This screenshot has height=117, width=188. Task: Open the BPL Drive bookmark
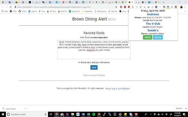point(52,11)
